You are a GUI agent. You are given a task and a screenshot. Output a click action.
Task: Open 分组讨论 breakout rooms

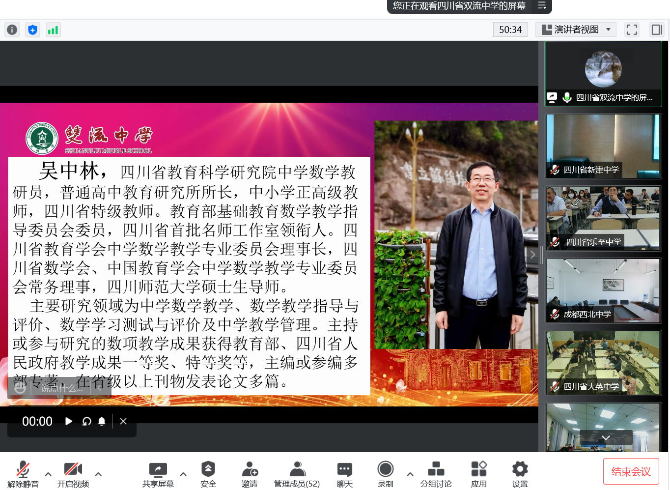pos(436,474)
